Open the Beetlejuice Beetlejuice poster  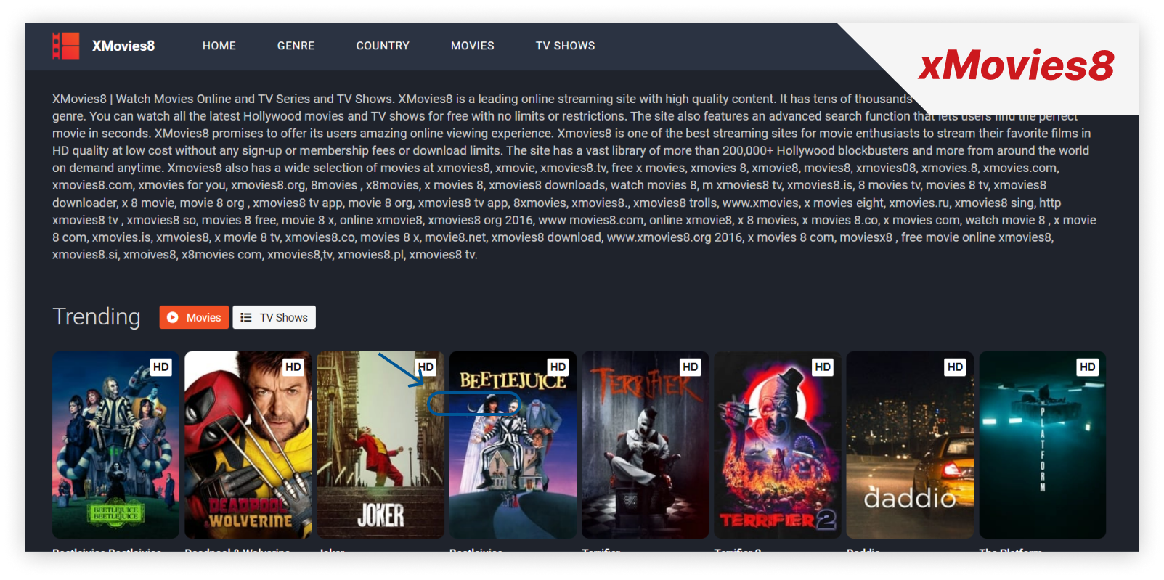click(115, 445)
